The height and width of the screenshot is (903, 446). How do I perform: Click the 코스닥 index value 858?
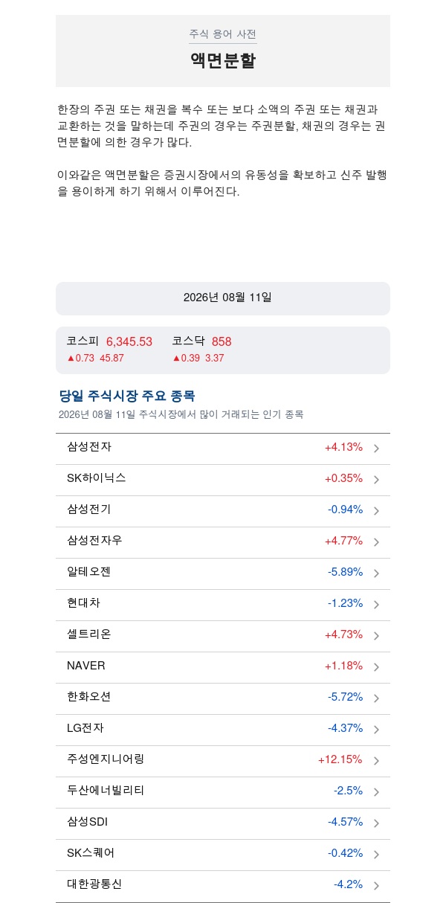222,341
